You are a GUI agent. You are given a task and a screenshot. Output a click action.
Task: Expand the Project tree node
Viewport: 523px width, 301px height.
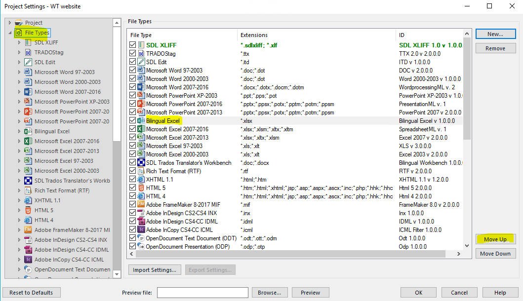pos(10,23)
